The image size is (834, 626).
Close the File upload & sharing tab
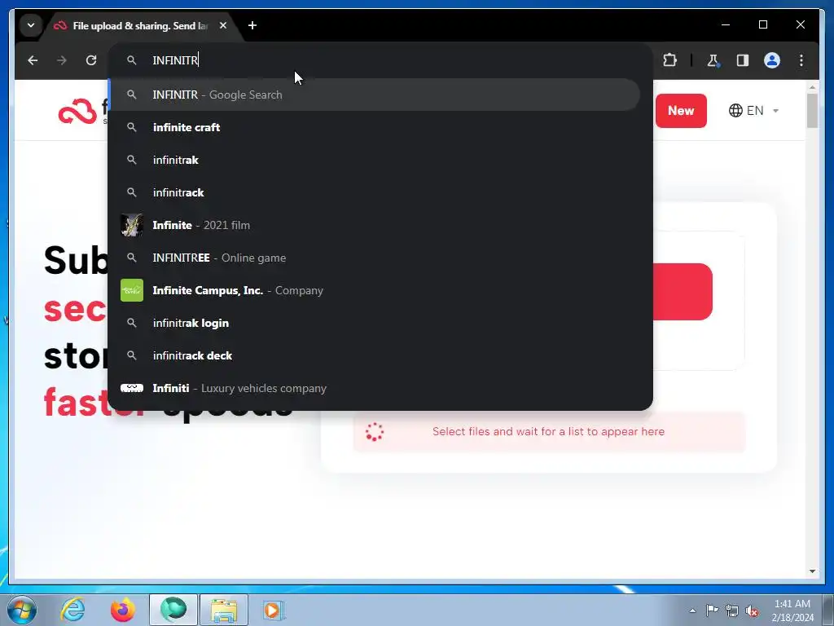coord(223,25)
